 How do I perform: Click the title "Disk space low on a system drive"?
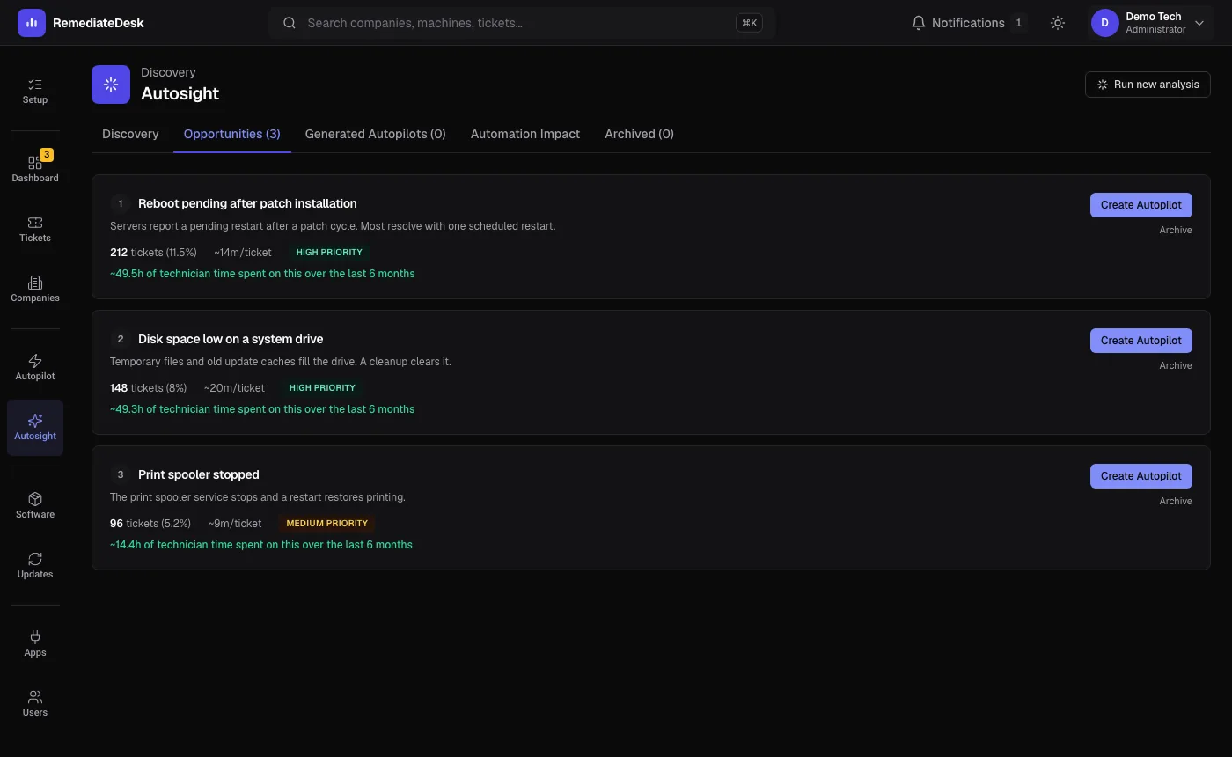(231, 339)
